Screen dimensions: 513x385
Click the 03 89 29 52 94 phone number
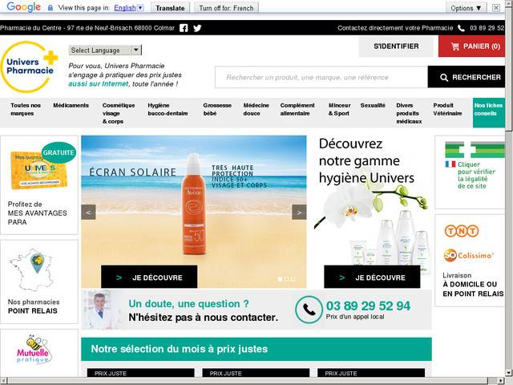(x=368, y=306)
